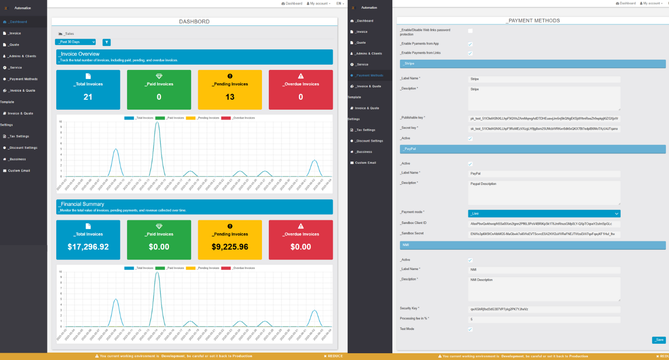Click the Custom Email envelope icon in left sidebar

tap(4, 170)
